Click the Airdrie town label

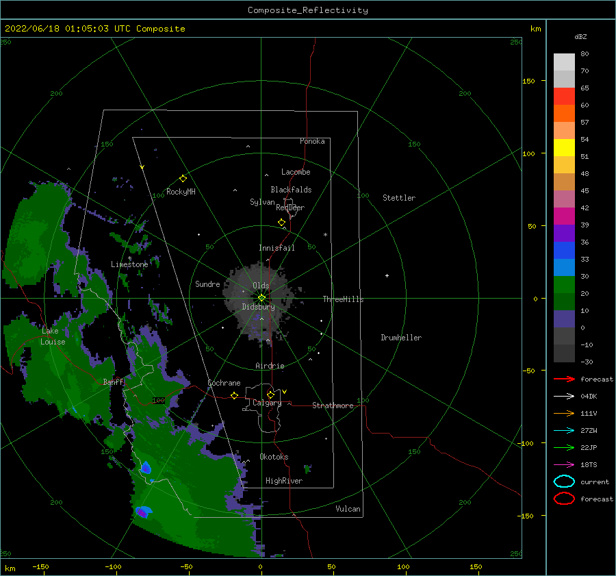pyautogui.click(x=270, y=366)
